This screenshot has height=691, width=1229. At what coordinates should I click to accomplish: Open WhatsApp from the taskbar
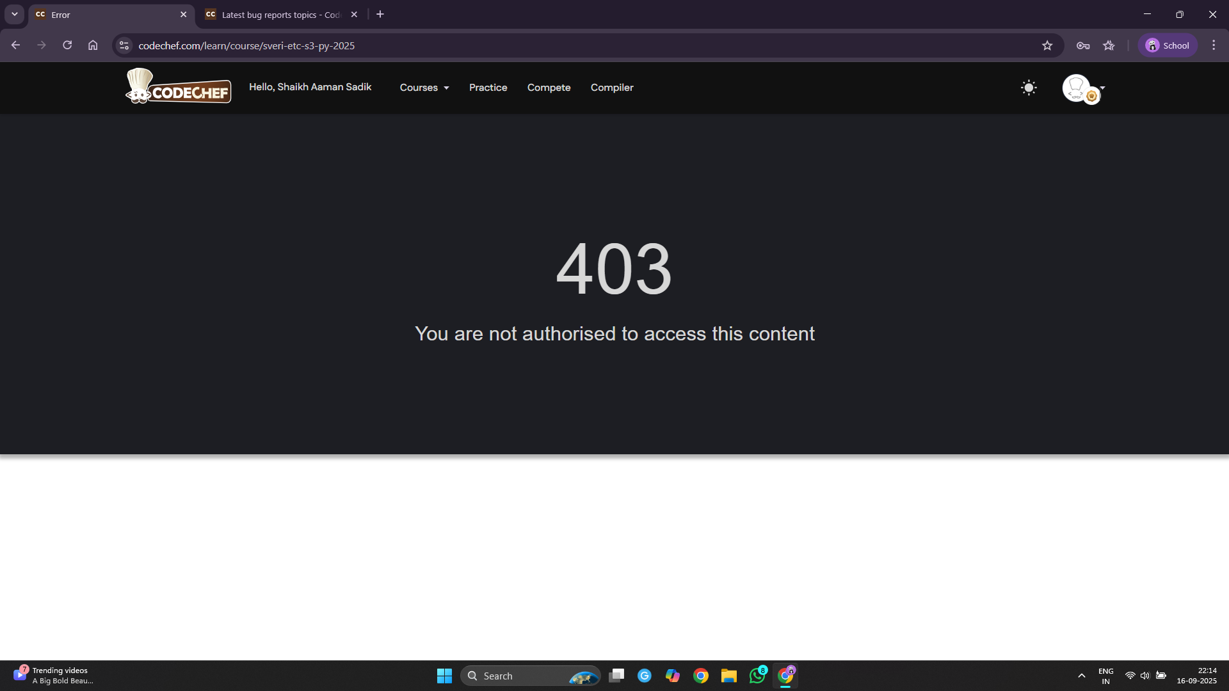click(x=757, y=676)
